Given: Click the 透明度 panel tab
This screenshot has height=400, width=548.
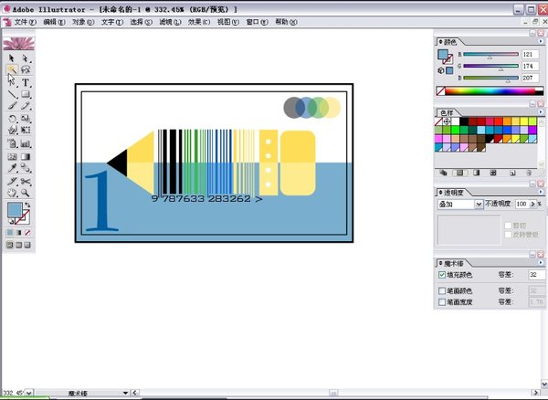Looking at the screenshot, I should click(x=453, y=193).
